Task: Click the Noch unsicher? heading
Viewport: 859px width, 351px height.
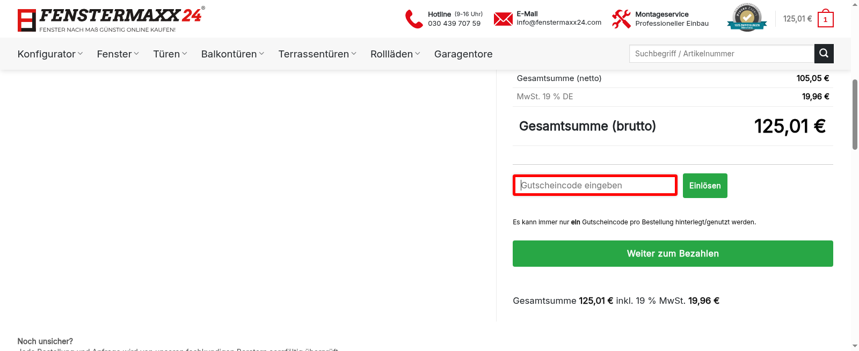Action: tap(45, 341)
